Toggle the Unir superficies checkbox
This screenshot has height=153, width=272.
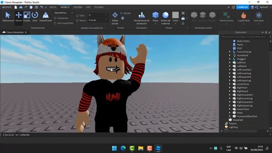tap(55, 23)
